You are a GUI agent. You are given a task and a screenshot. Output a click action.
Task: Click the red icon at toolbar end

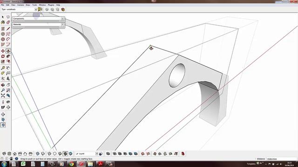pos(183,154)
